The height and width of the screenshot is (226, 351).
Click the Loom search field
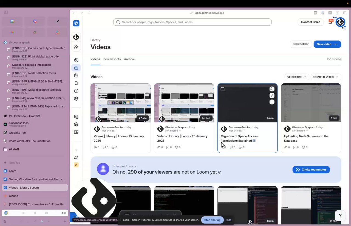click(x=192, y=22)
